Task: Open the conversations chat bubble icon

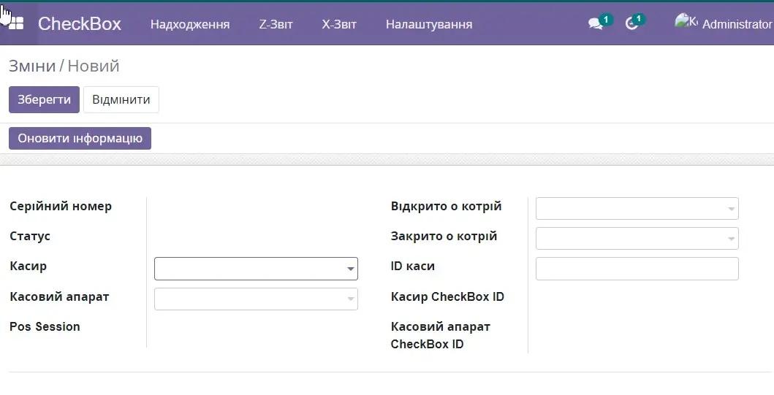Action: pyautogui.click(x=596, y=24)
